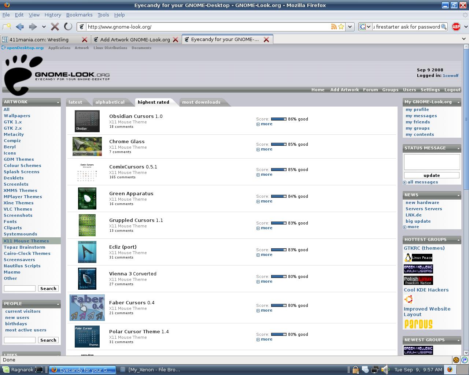469x375 pixels.
Task: Focus the status message text box
Action: coord(432,162)
